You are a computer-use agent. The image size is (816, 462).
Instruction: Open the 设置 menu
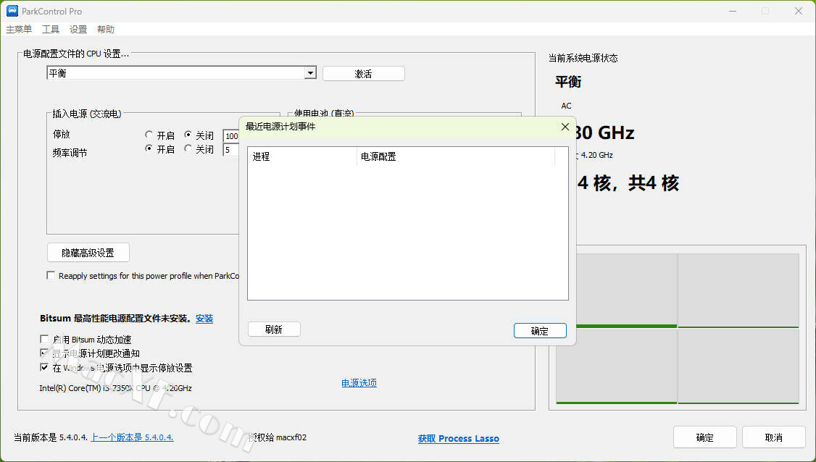78,29
